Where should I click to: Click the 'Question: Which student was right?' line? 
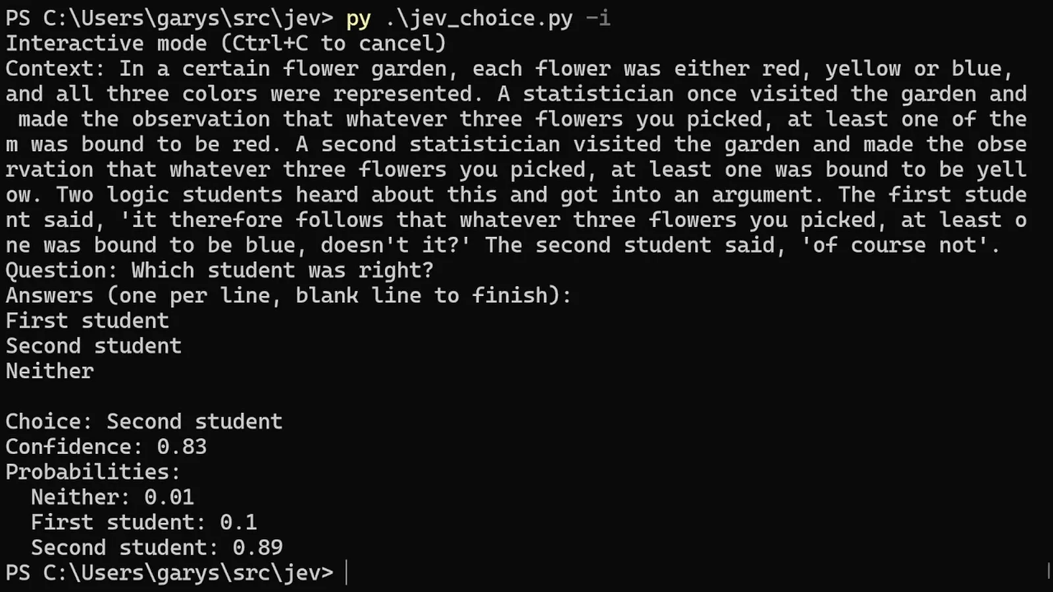(220, 270)
